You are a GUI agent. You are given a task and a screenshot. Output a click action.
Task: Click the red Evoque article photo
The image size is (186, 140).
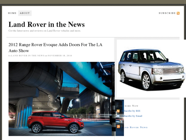point(66,99)
